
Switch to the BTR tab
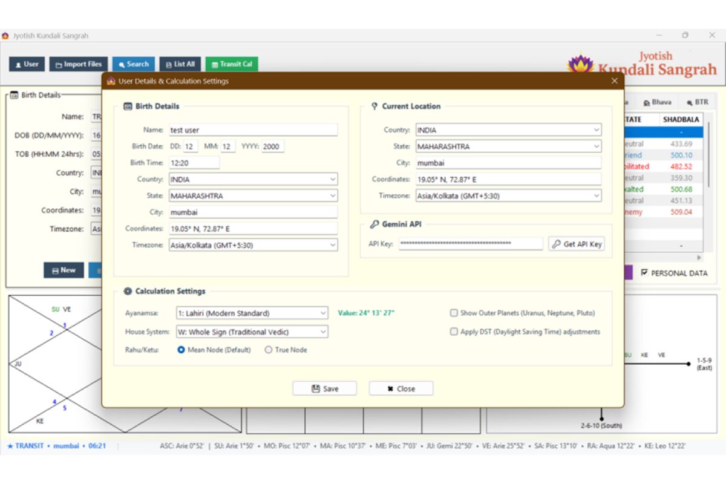pos(697,102)
